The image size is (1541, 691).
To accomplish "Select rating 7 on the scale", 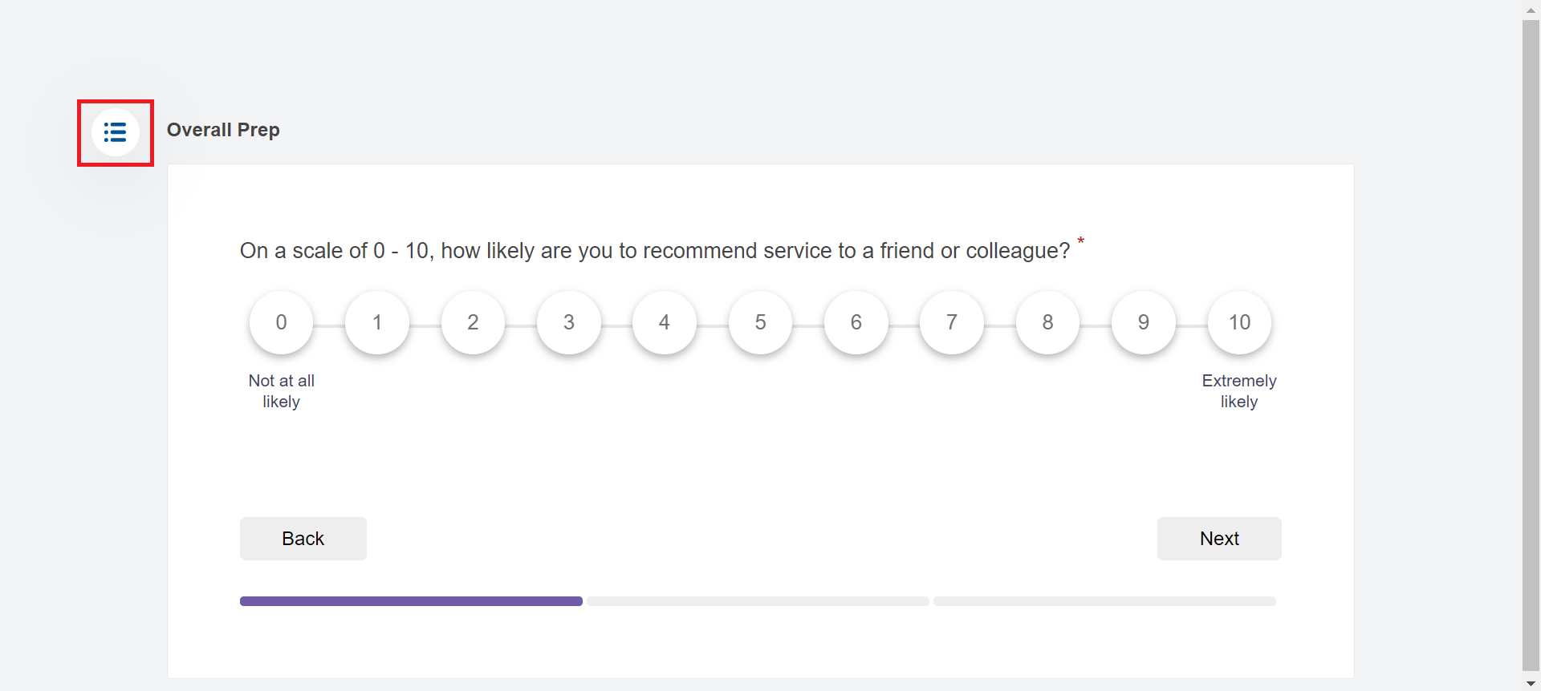I will click(x=951, y=322).
